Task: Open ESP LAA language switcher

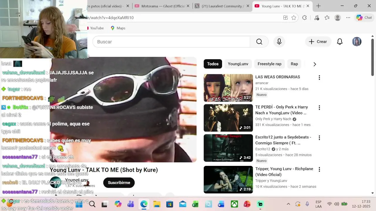Action: 318,204
